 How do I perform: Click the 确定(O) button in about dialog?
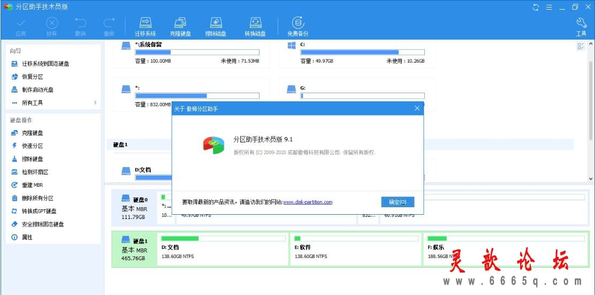(398, 202)
